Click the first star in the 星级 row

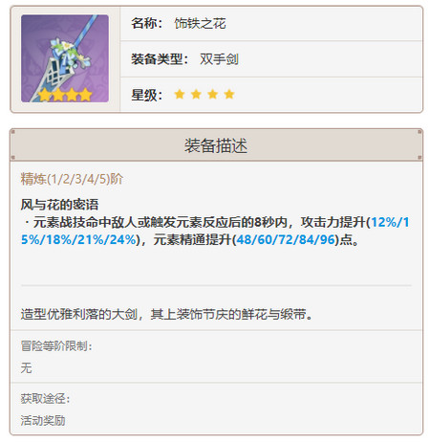(x=180, y=94)
